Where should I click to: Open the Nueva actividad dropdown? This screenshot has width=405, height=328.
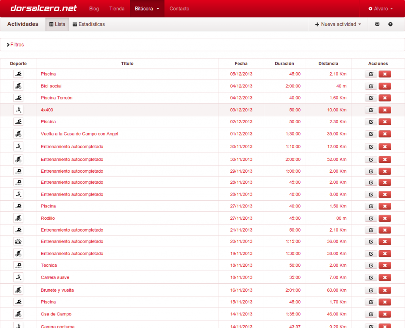point(338,24)
